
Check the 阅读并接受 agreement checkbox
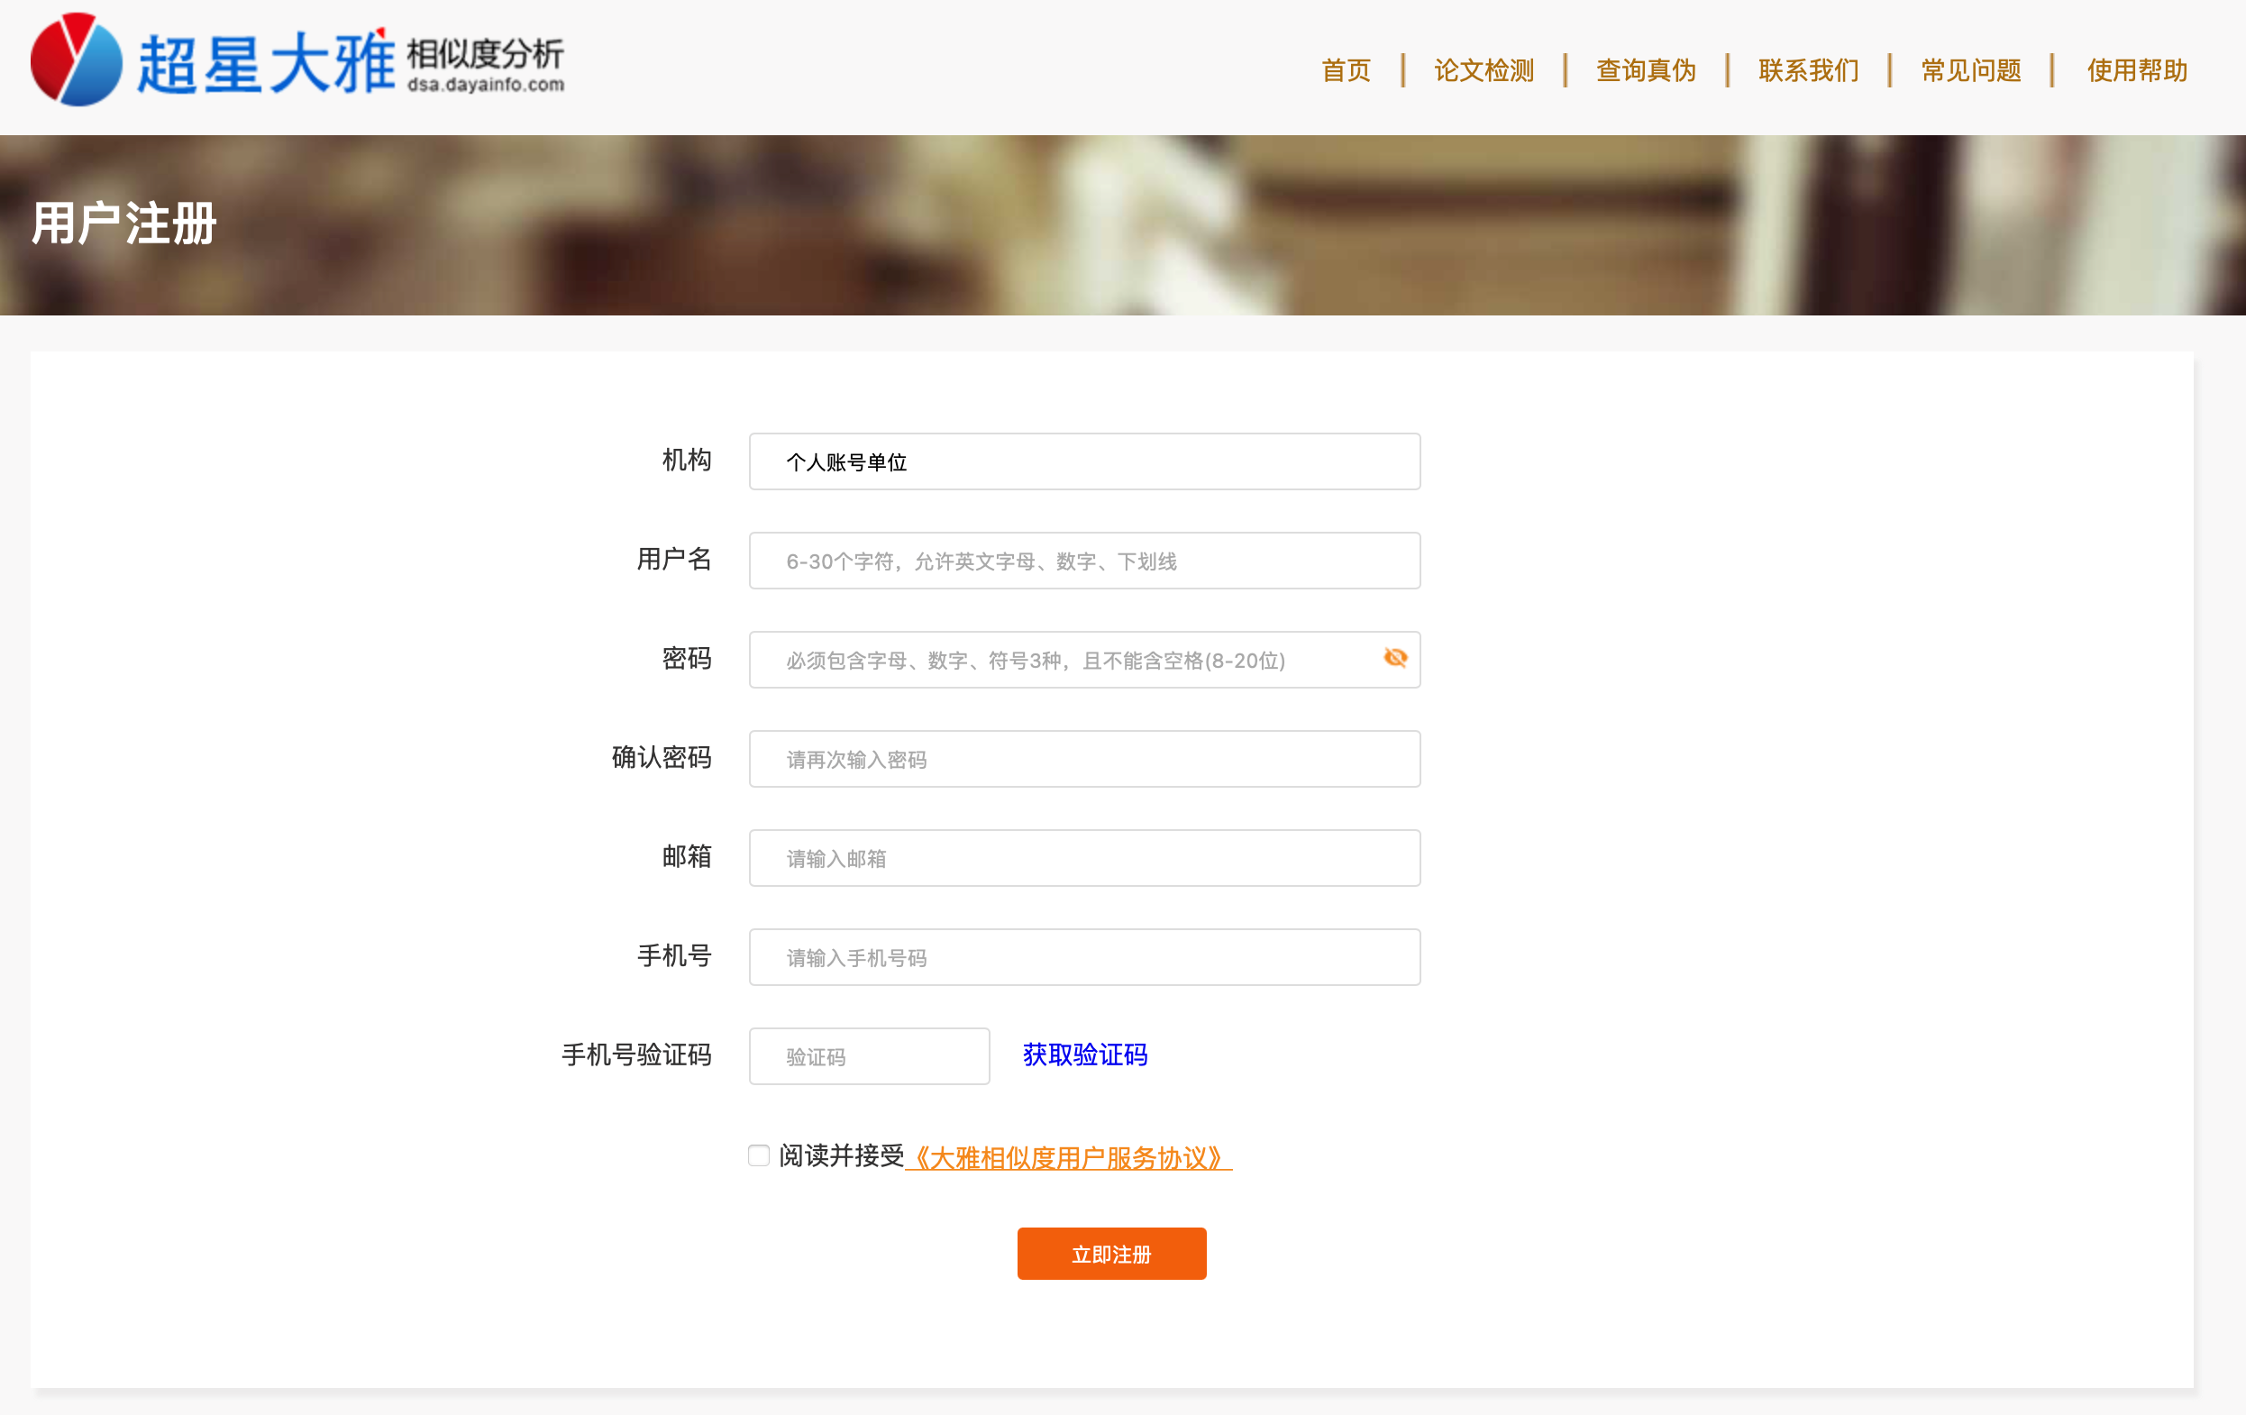pyautogui.click(x=758, y=1155)
